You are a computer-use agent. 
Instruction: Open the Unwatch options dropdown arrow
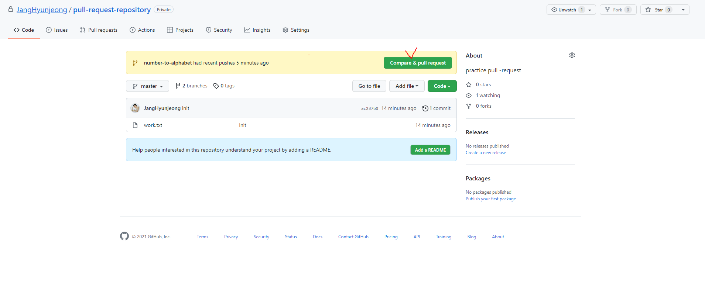[x=590, y=10]
